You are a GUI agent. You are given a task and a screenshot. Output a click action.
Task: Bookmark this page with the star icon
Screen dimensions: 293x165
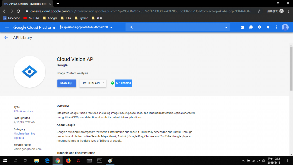(259, 11)
